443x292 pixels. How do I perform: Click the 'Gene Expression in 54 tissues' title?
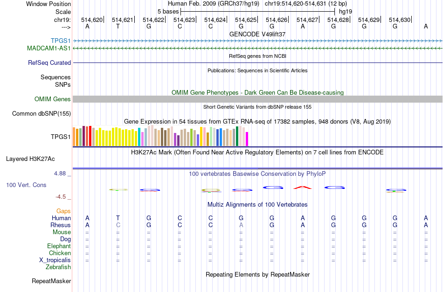(257, 122)
